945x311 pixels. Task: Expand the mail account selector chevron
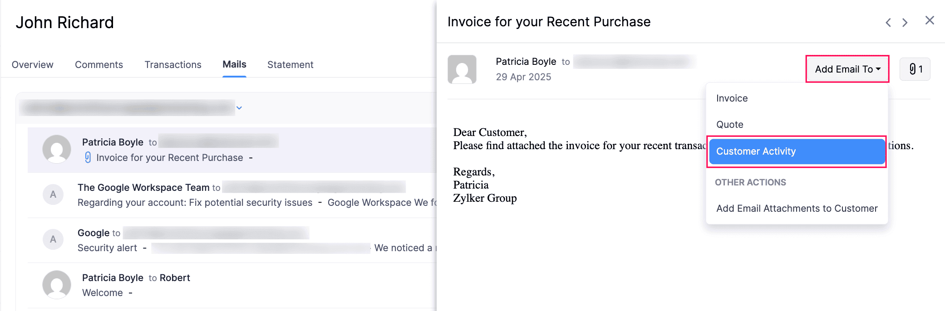(x=239, y=108)
